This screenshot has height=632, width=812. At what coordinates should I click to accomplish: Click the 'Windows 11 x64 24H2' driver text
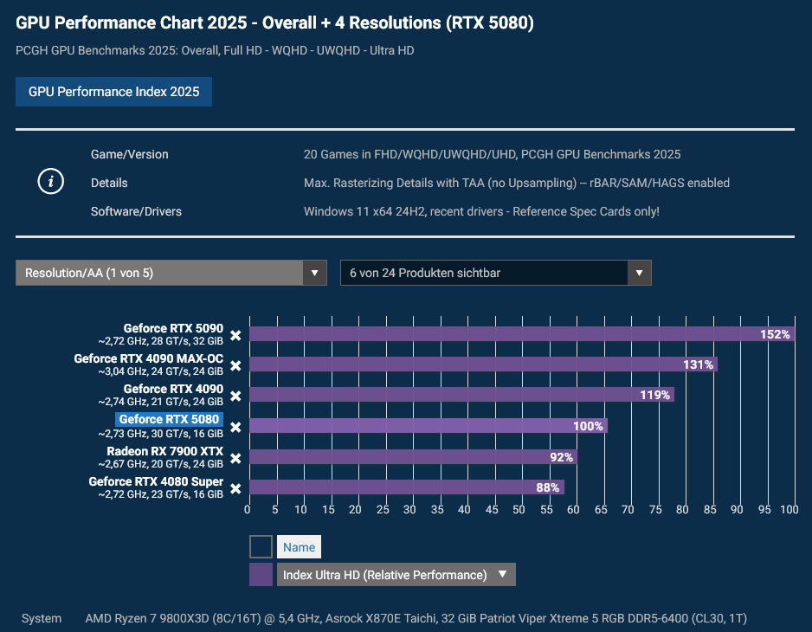coord(365,211)
